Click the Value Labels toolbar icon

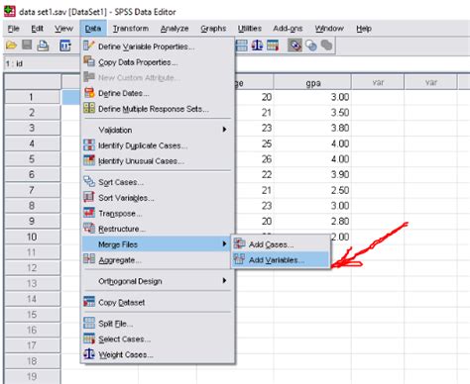pyautogui.click(x=294, y=46)
